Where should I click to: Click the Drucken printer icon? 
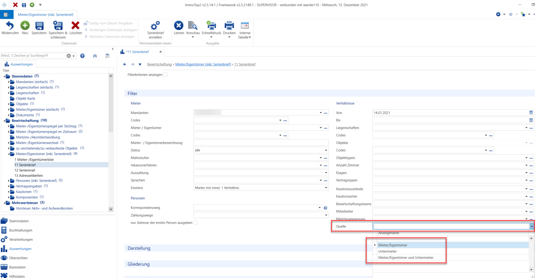(x=229, y=26)
